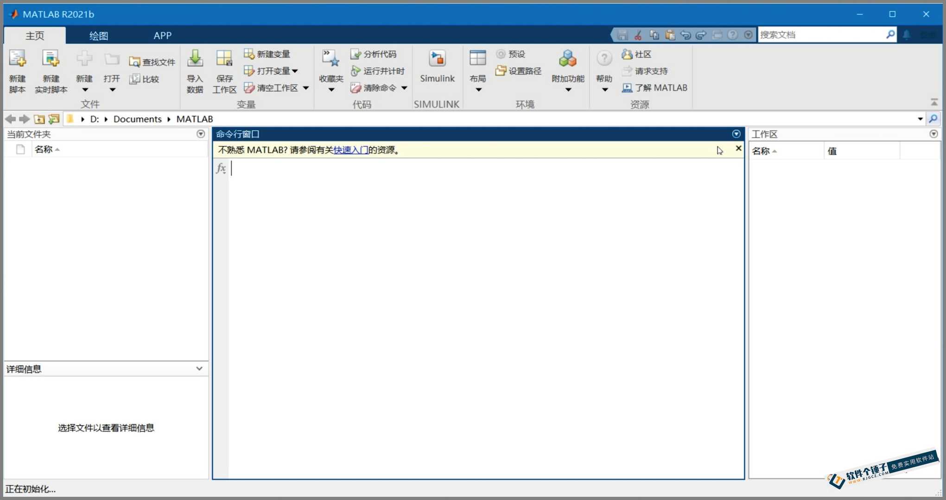This screenshot has width=946, height=500.
Task: Sort Workspace by Name (名称) column header
Action: (x=787, y=151)
